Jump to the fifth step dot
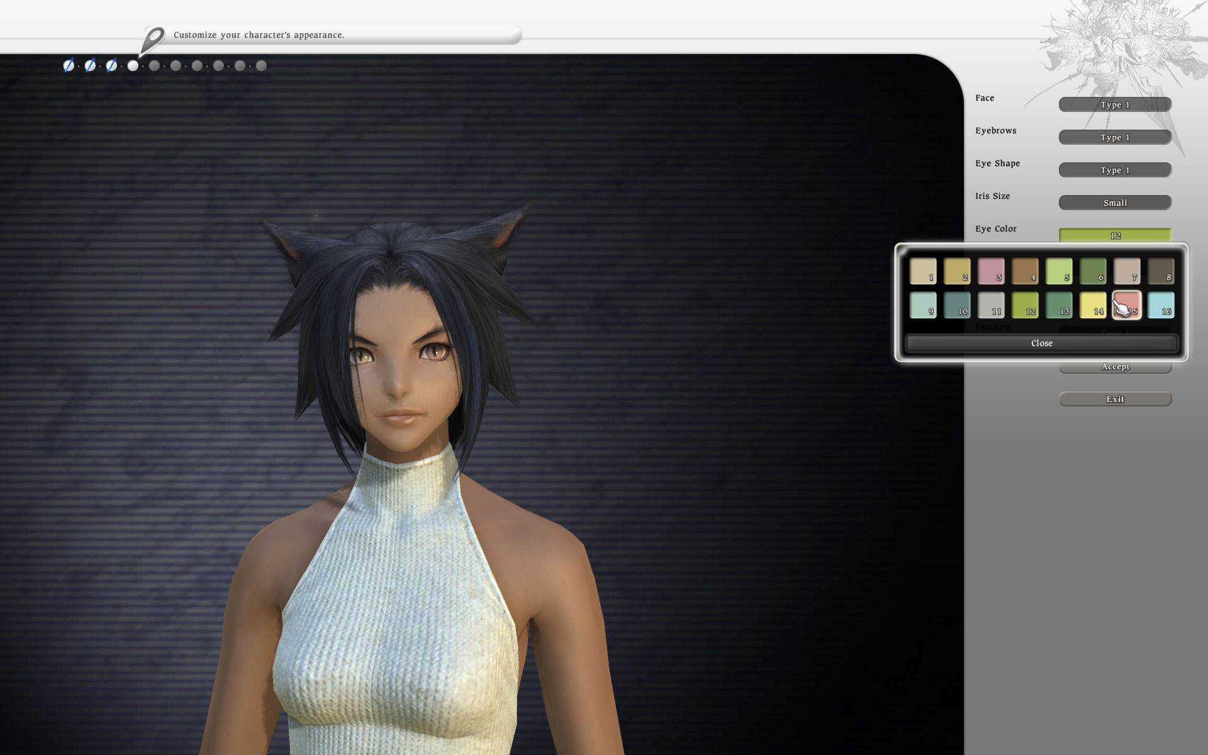Image resolution: width=1208 pixels, height=755 pixels. pyautogui.click(x=154, y=65)
